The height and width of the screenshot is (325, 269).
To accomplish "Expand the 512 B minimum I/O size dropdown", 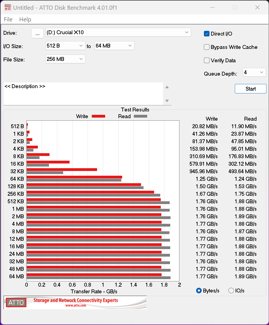I will pyautogui.click(x=65, y=46).
